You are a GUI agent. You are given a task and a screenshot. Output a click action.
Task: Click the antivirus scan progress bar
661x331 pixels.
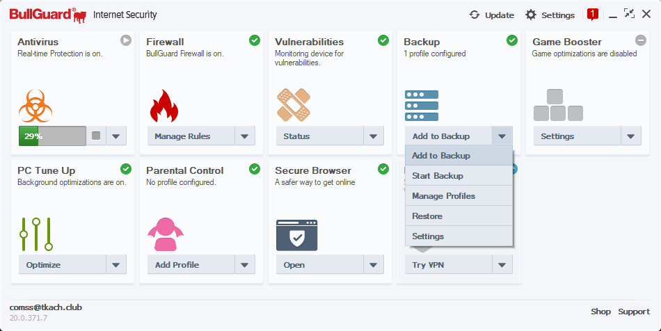tap(52, 136)
